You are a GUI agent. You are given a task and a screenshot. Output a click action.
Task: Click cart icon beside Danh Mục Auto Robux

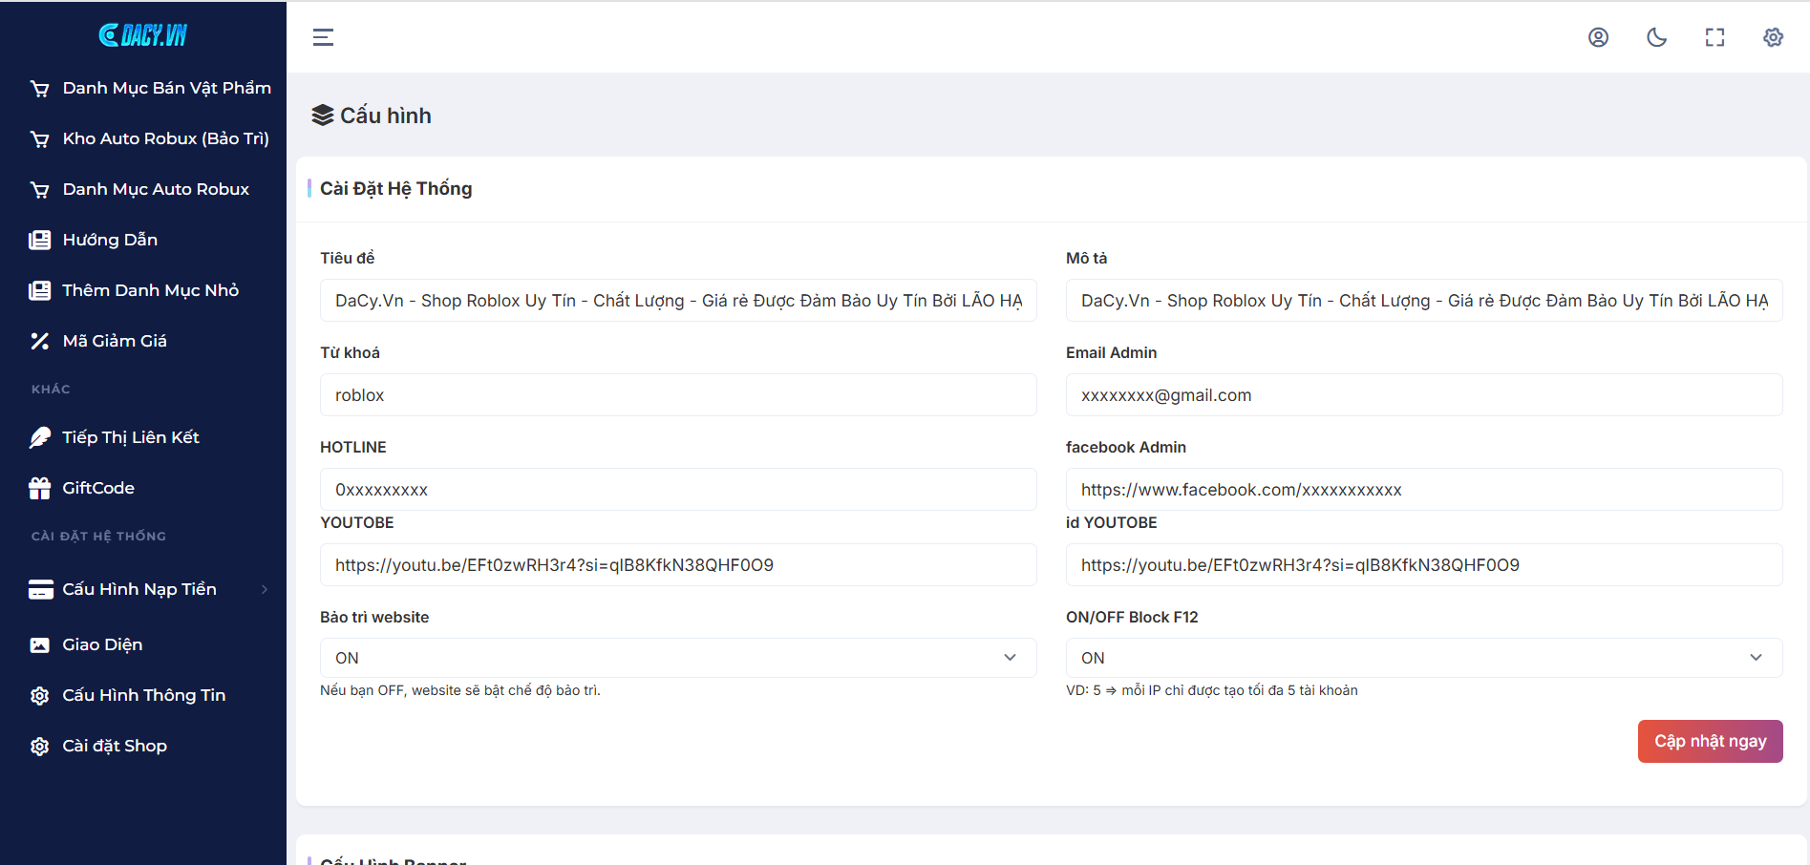click(40, 190)
